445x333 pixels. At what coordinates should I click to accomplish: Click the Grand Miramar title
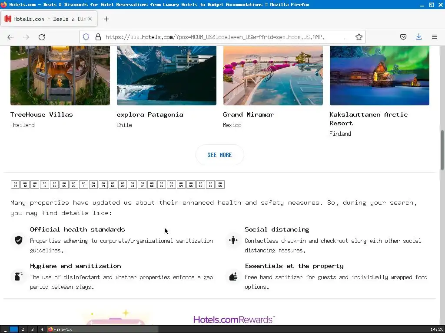[x=248, y=114]
